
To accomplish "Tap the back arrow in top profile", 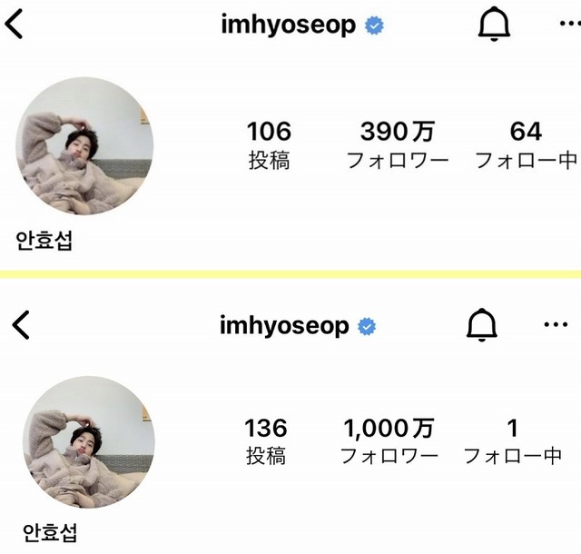I will pyautogui.click(x=14, y=25).
